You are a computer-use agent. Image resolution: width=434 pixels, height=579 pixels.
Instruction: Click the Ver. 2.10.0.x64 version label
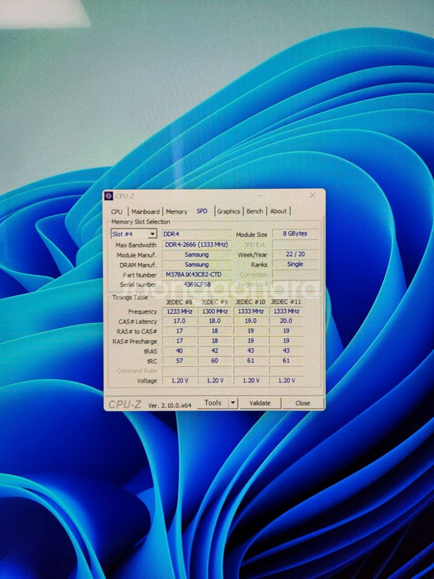(170, 405)
